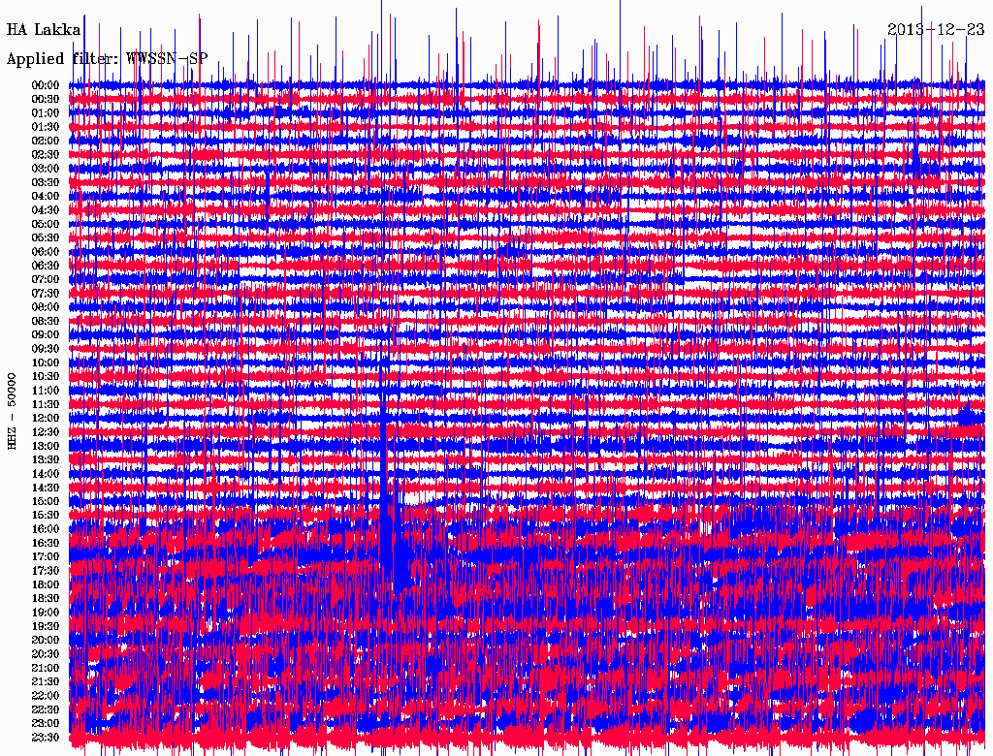Select the 12:30 time label
This screenshot has height=756, width=993.
coord(46,432)
